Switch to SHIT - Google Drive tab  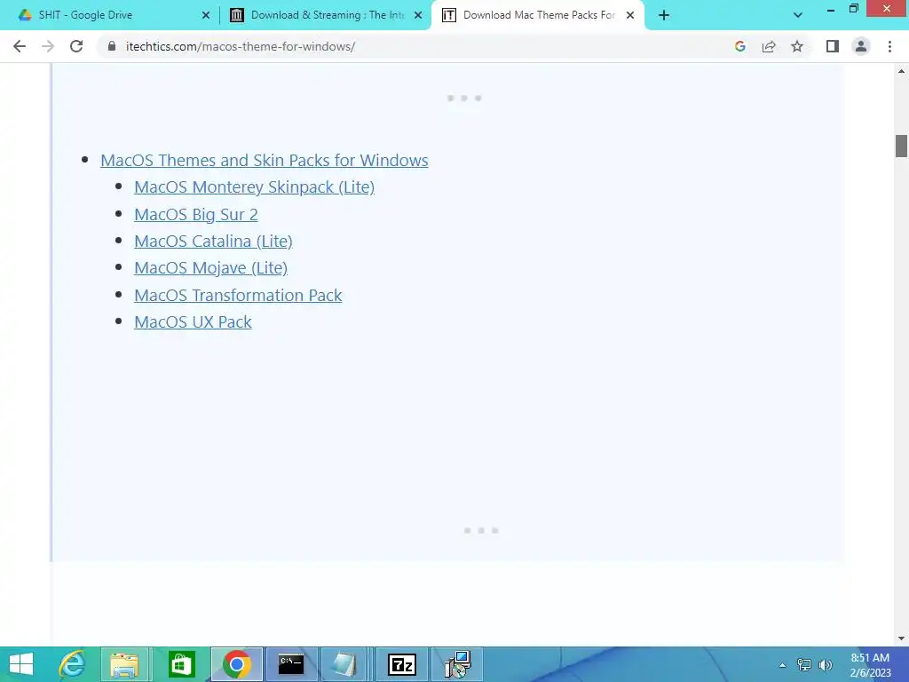point(108,15)
